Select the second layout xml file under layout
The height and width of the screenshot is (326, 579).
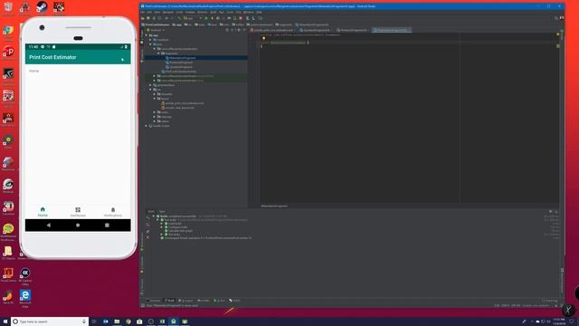click(177, 108)
